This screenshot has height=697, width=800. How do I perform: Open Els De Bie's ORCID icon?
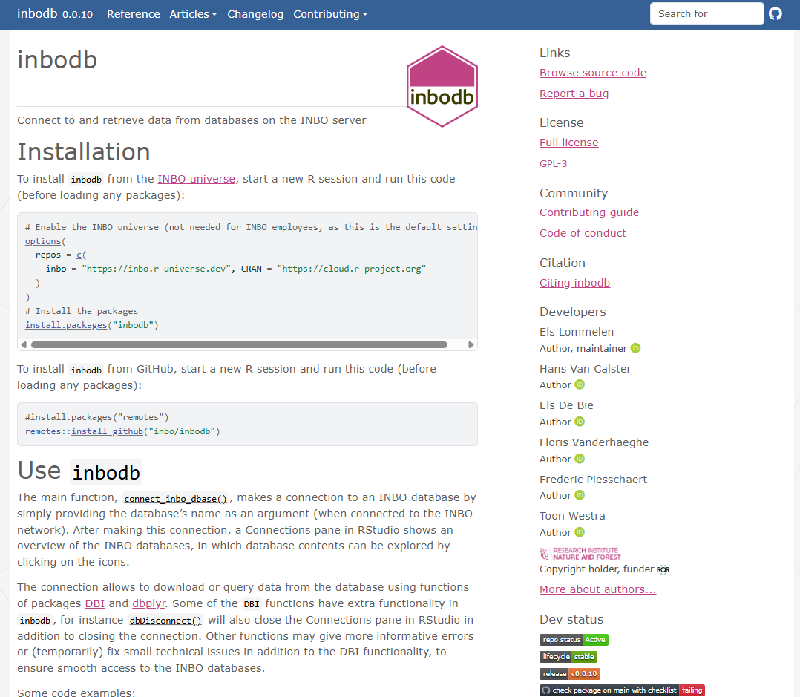(580, 422)
